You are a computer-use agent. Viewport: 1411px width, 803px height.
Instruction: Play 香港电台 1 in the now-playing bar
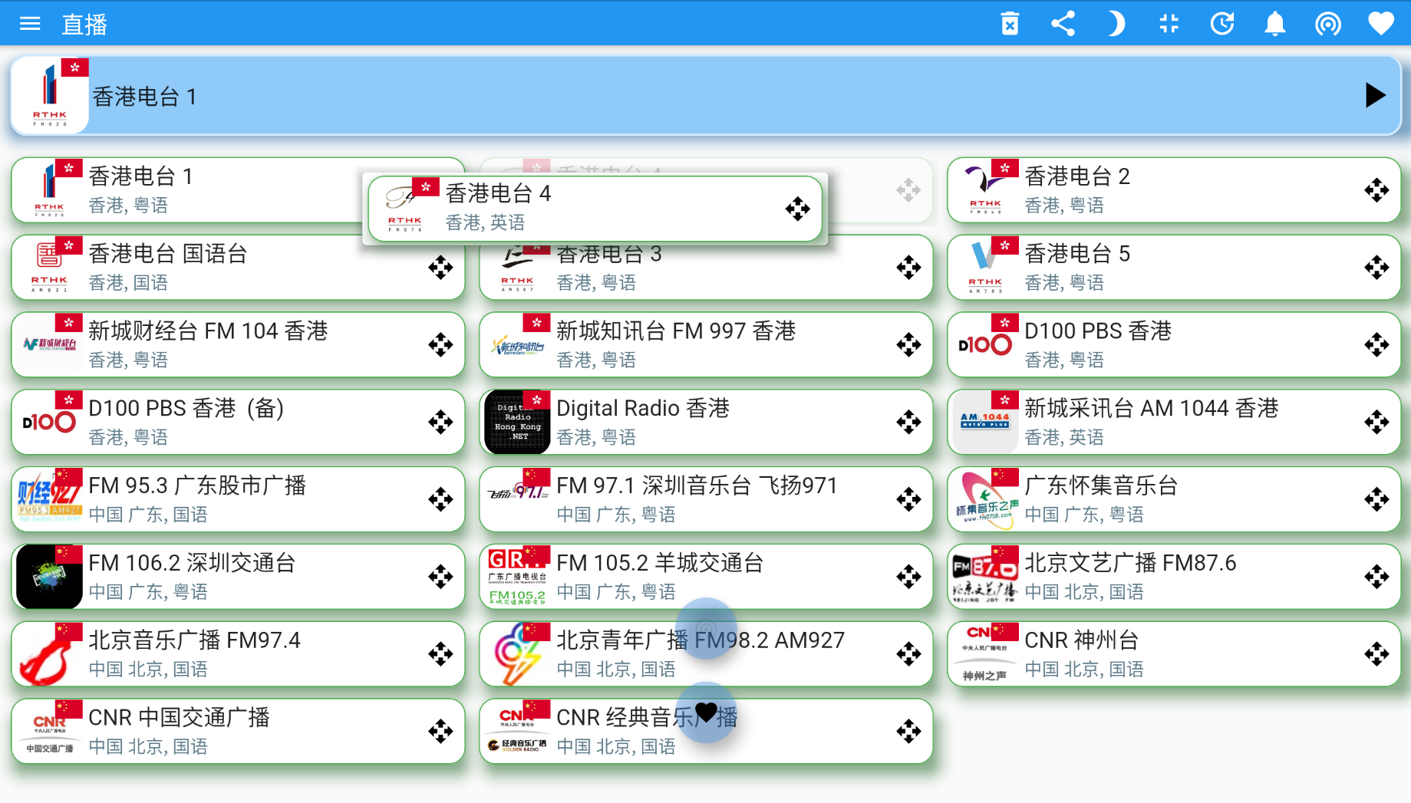click(1375, 96)
